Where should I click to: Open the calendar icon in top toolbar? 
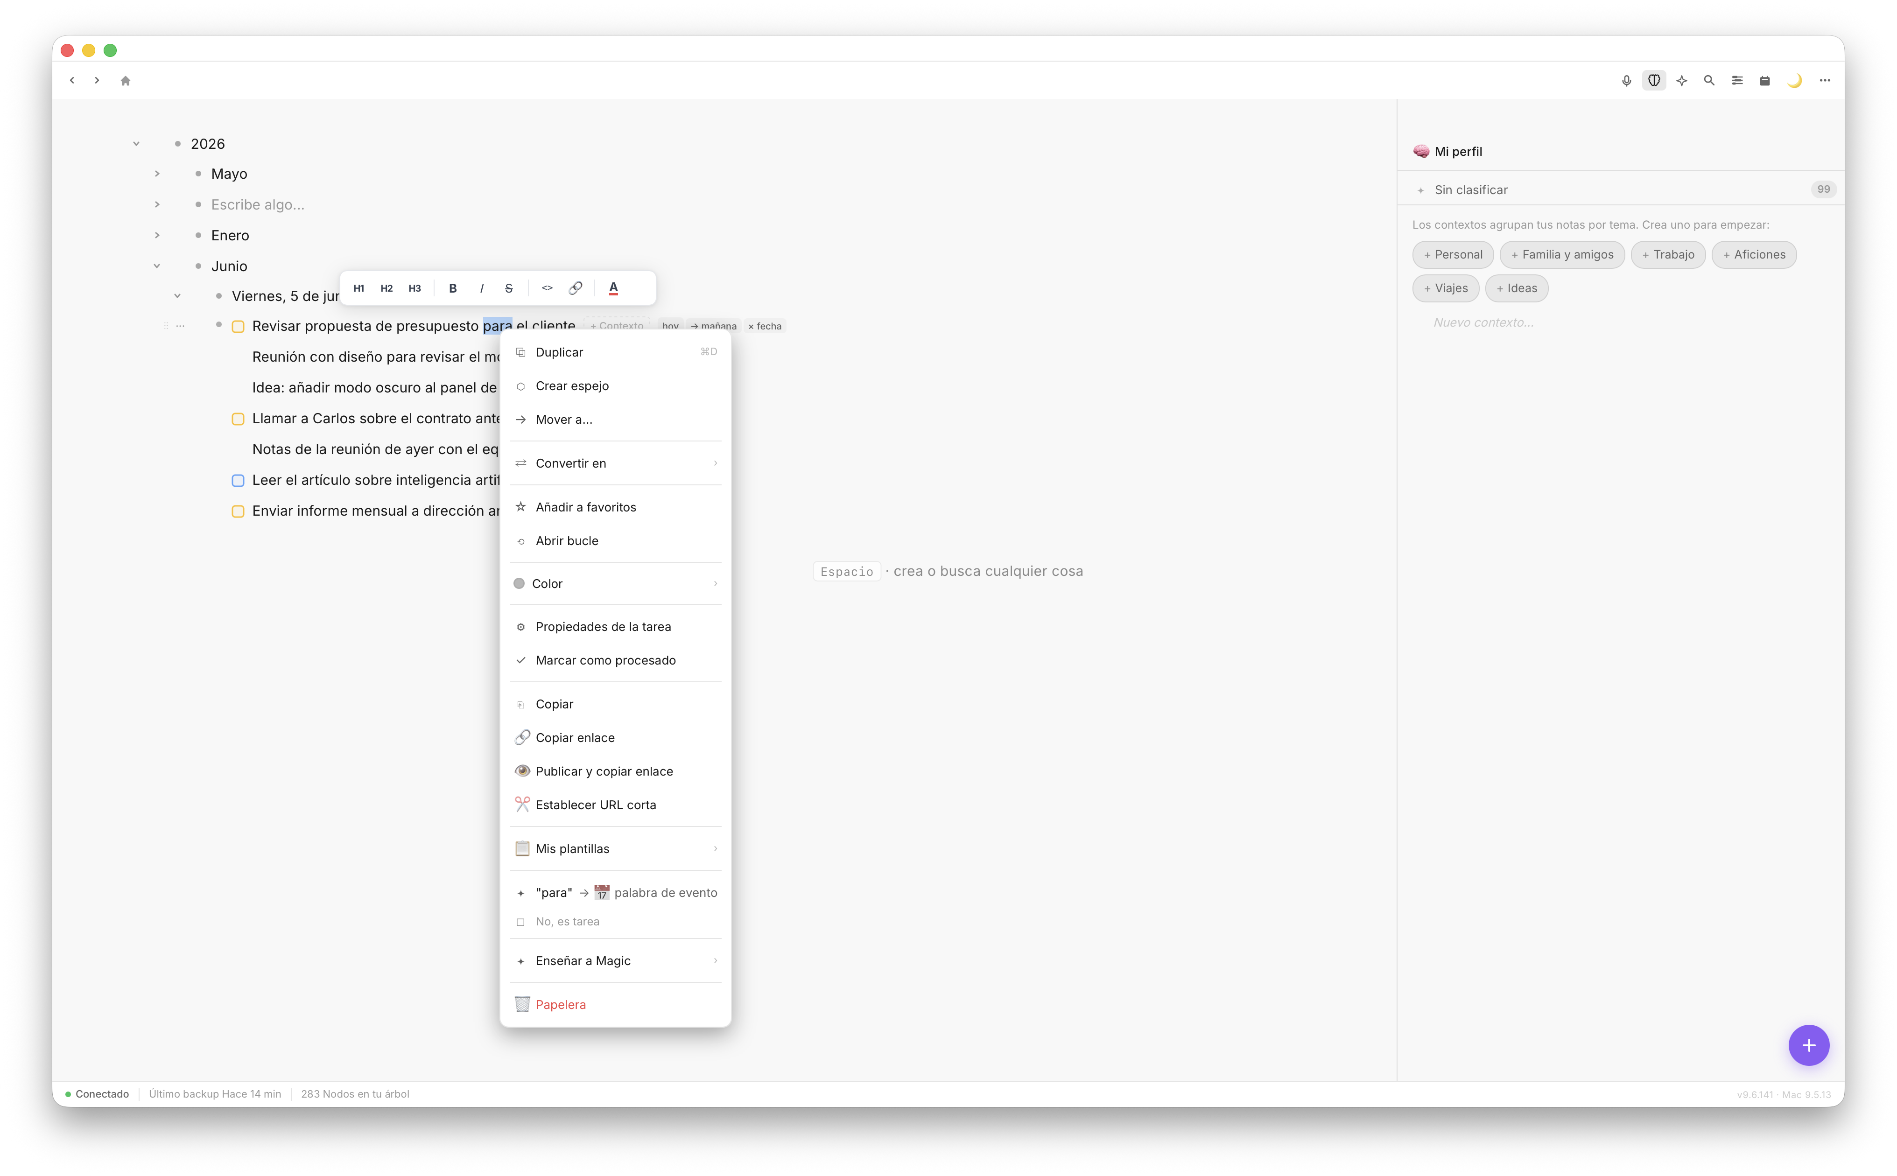(x=1765, y=80)
